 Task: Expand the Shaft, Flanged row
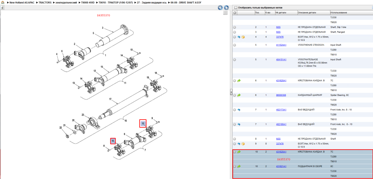[x=235, y=32]
